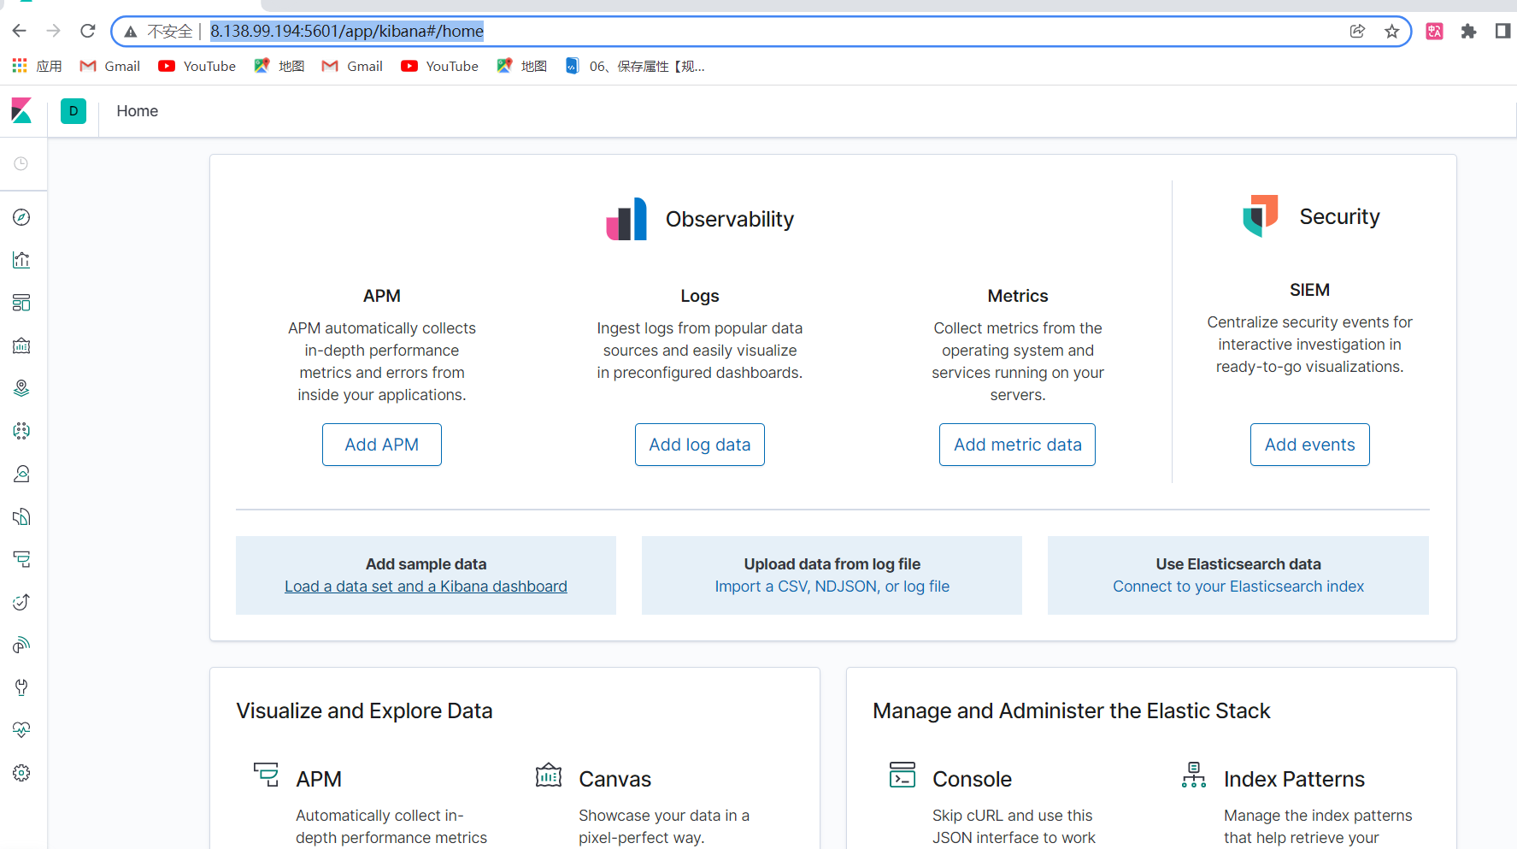Open the APM heading under Visualize and Explore
The width and height of the screenshot is (1517, 849).
[x=319, y=779]
